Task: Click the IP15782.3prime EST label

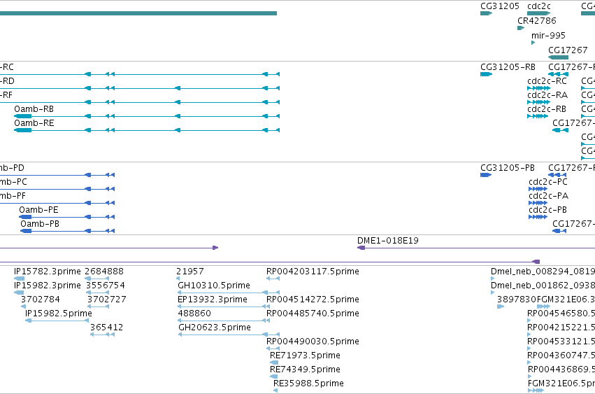Action: pos(47,272)
